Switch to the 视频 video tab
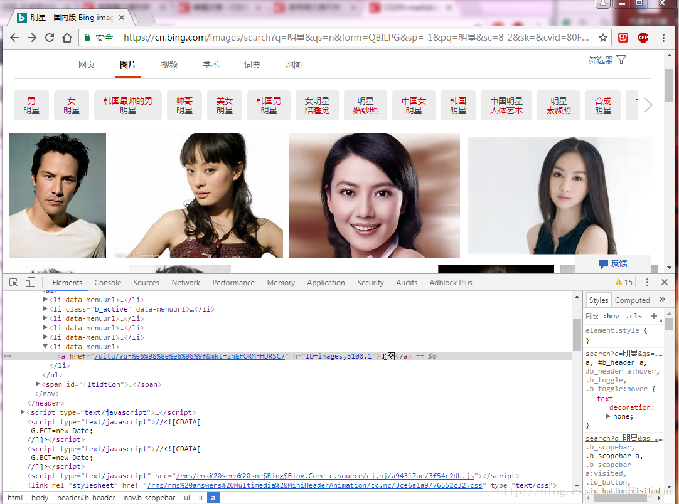This screenshot has height=504, width=679. coord(169,65)
